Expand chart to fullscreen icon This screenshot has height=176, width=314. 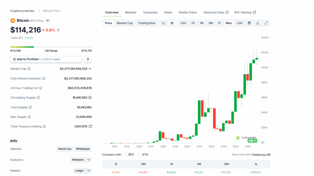[x=266, y=23]
